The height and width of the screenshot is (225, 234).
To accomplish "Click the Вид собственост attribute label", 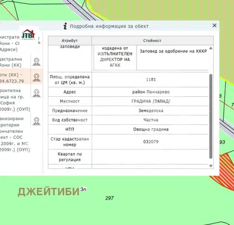I will (x=70, y=120).
